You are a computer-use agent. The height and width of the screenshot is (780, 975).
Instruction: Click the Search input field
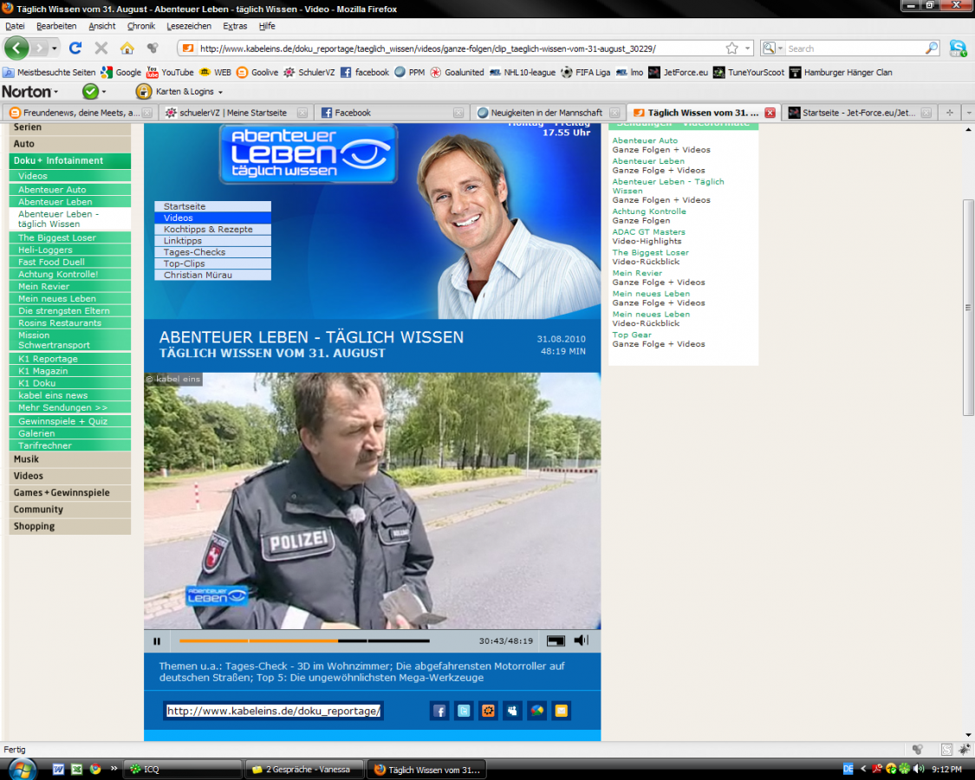(x=855, y=48)
